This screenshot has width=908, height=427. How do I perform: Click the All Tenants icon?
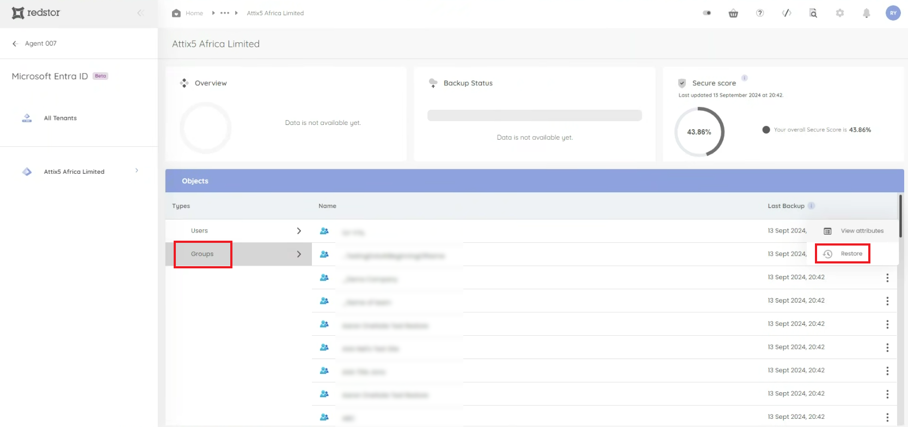[x=27, y=118]
